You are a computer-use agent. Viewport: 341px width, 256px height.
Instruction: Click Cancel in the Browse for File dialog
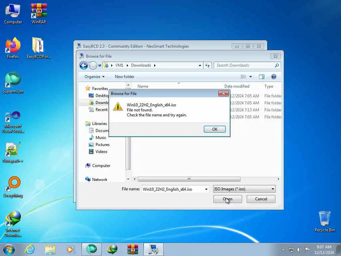click(x=261, y=199)
